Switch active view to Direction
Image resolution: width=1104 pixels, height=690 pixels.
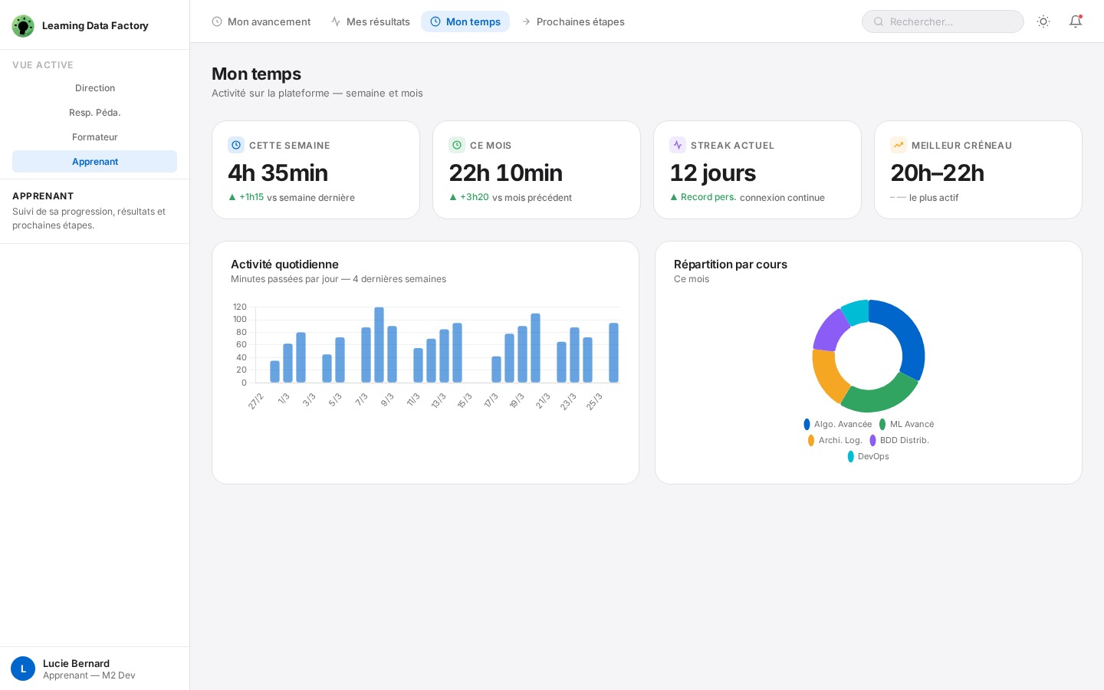click(95, 88)
